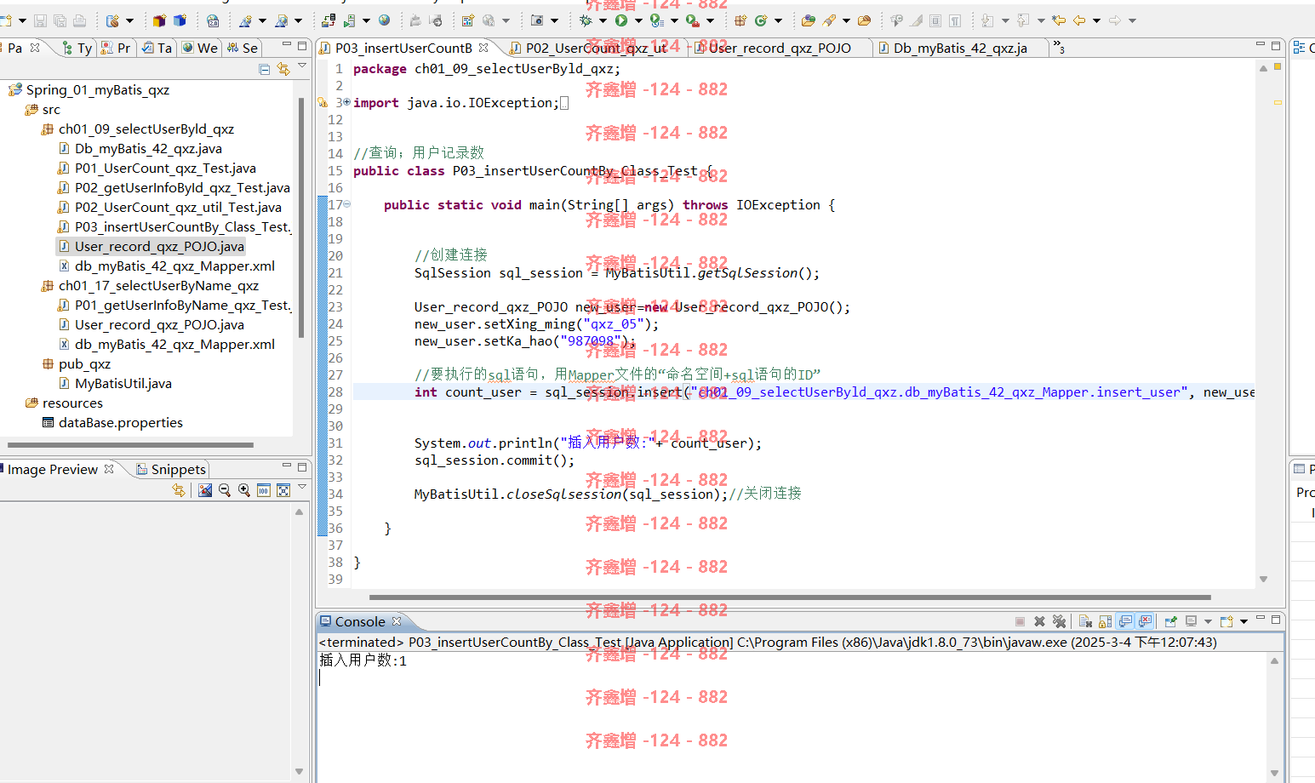Screen dimensions: 1315x783
Task: Click line 28 with insert statement
Action: pyautogui.click(x=803, y=391)
